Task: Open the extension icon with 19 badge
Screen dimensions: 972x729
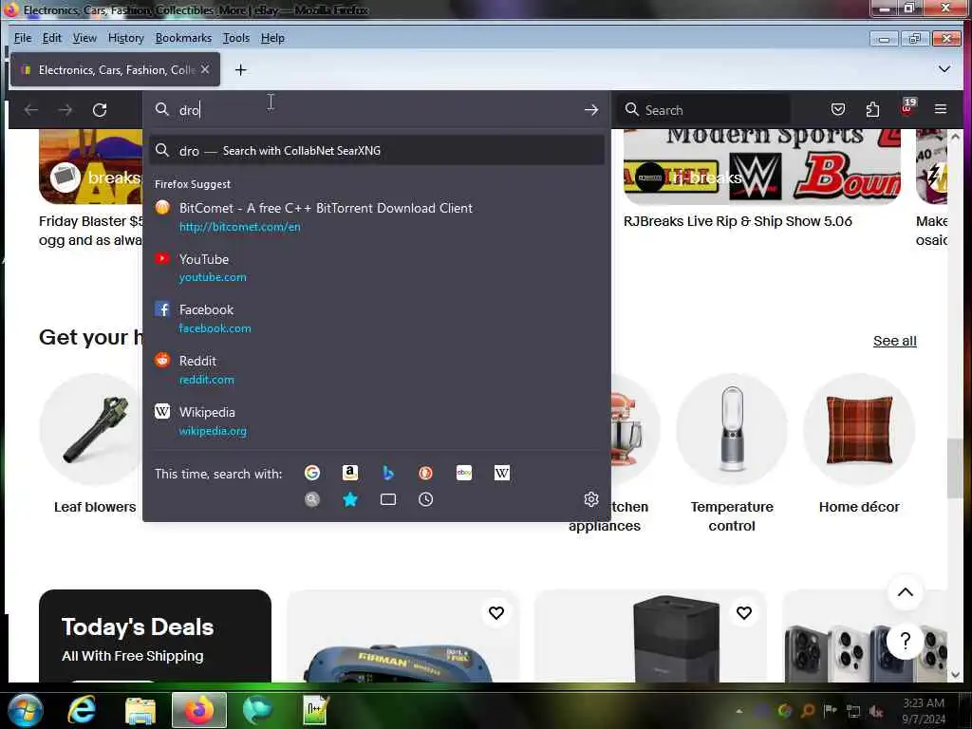Action: (x=907, y=108)
